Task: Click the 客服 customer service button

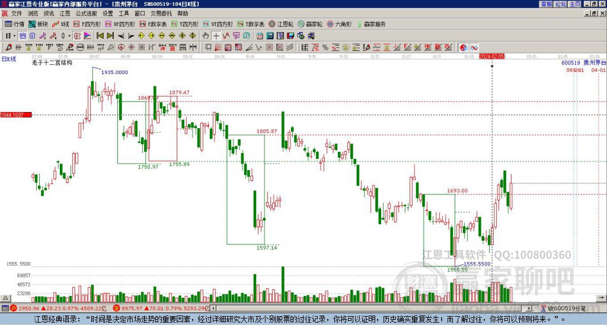Action: pyautogui.click(x=547, y=4)
